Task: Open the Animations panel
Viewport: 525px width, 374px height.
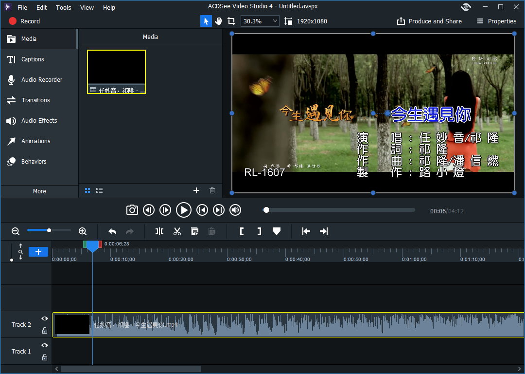Action: (x=39, y=141)
